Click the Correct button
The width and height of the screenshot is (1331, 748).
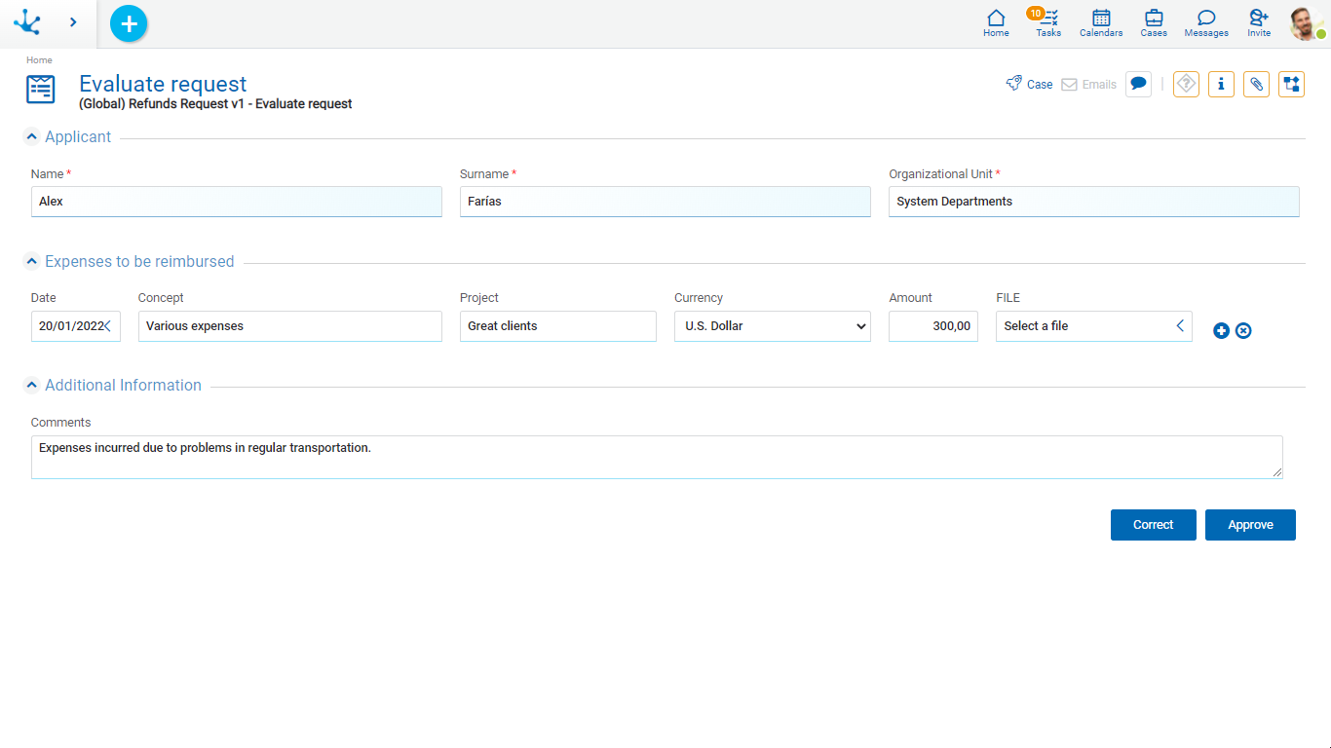tap(1153, 525)
